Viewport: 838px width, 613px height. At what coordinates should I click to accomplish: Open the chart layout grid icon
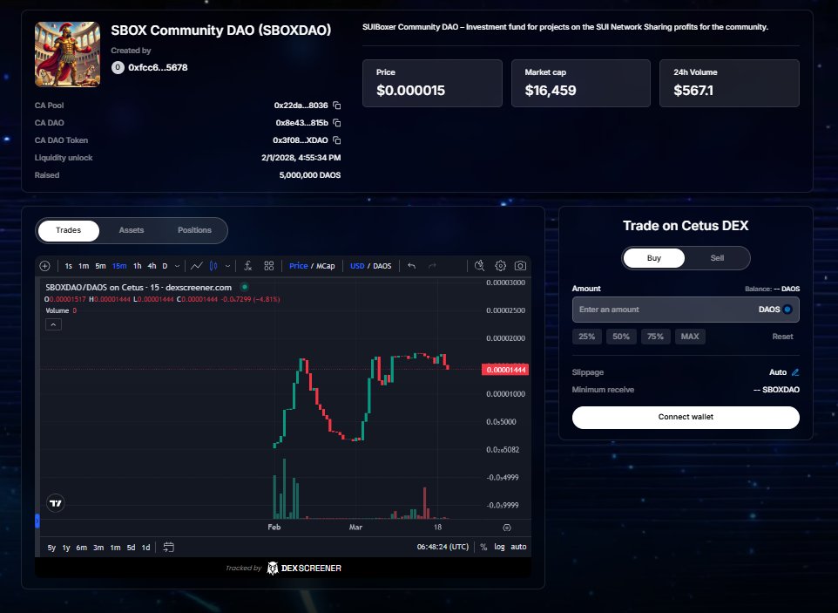269,266
